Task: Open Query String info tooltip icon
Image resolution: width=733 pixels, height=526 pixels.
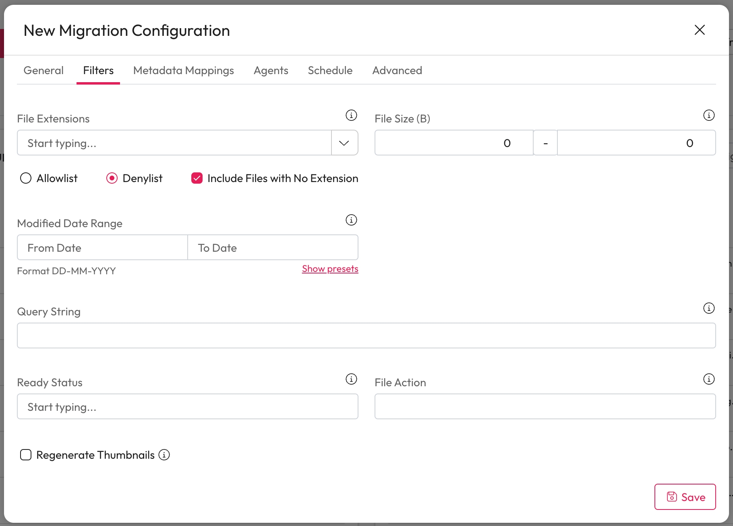Action: (708, 308)
